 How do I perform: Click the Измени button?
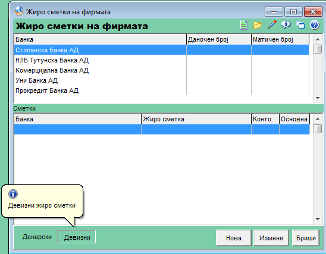coord(271,238)
